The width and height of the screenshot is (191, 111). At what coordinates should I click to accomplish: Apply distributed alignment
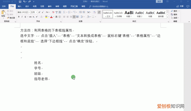click(77, 17)
